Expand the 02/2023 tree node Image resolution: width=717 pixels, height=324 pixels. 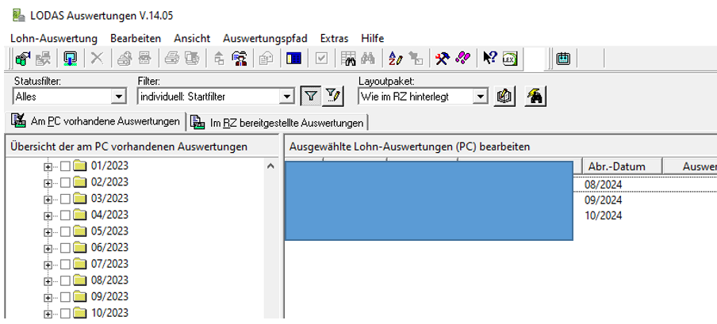tap(48, 183)
